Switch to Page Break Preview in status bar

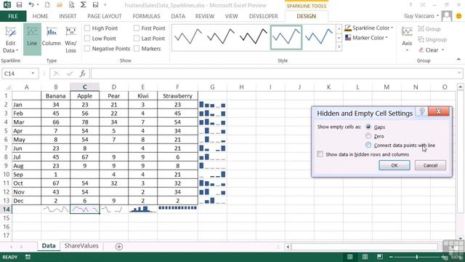point(379,257)
